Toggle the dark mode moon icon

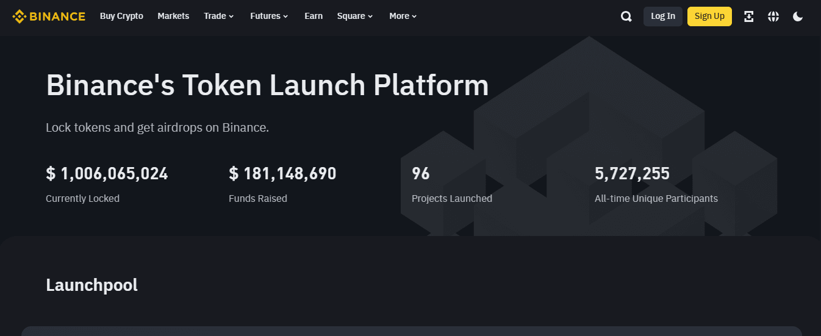[x=798, y=16]
